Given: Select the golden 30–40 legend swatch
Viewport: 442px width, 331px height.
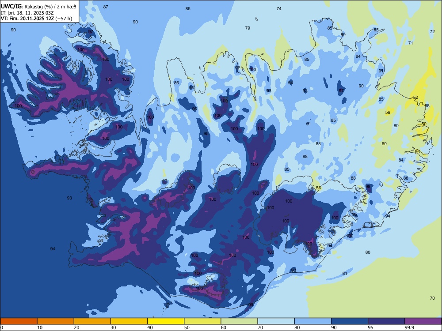Looking at the screenshot, I should click(129, 321).
